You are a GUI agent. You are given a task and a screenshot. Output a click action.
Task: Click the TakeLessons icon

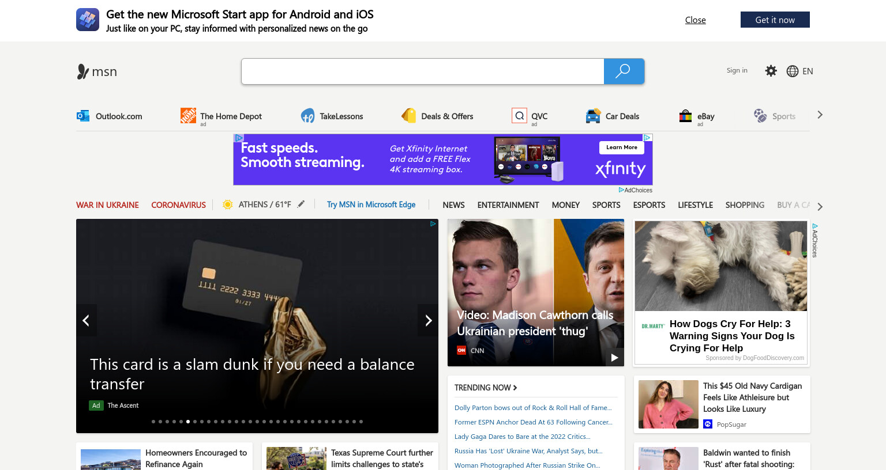point(307,116)
